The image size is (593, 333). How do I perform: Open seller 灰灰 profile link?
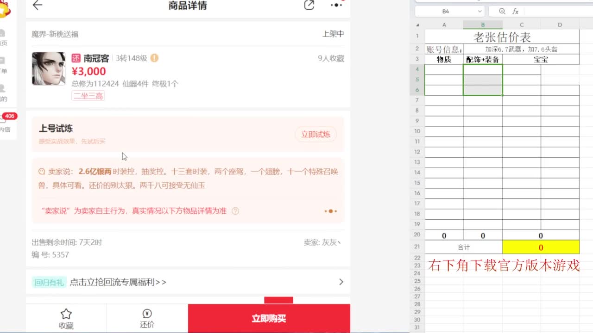322,242
